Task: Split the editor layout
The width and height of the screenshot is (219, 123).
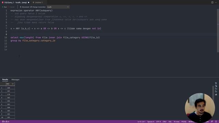Action: (212, 2)
